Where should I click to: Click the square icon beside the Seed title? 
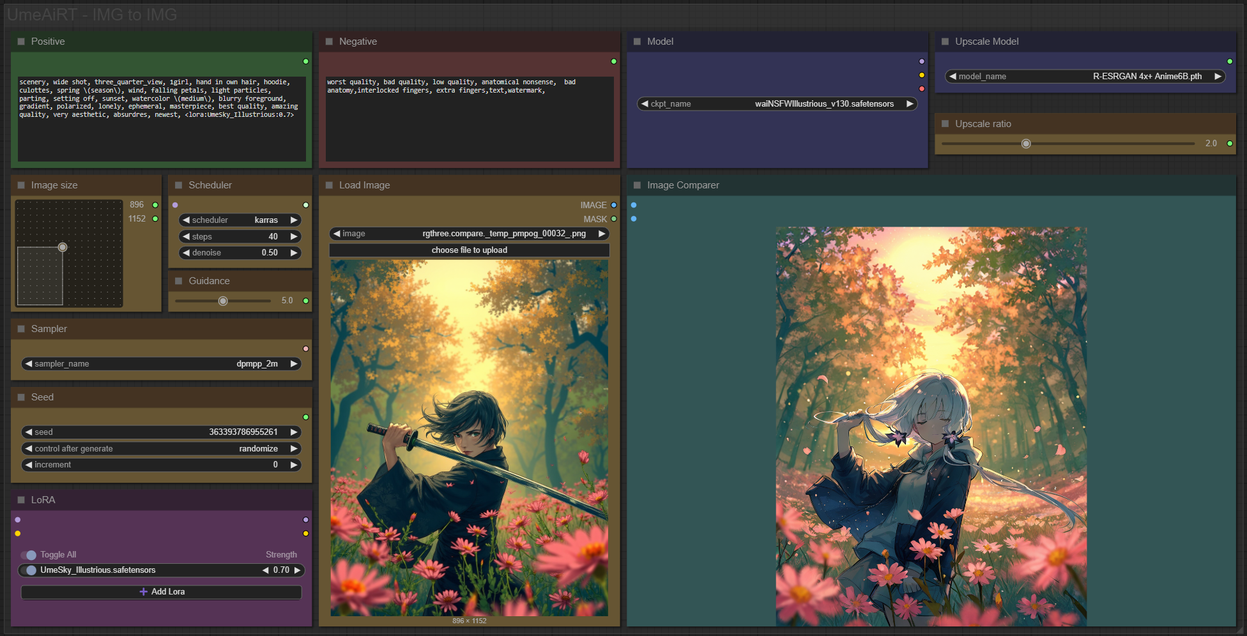coord(21,397)
